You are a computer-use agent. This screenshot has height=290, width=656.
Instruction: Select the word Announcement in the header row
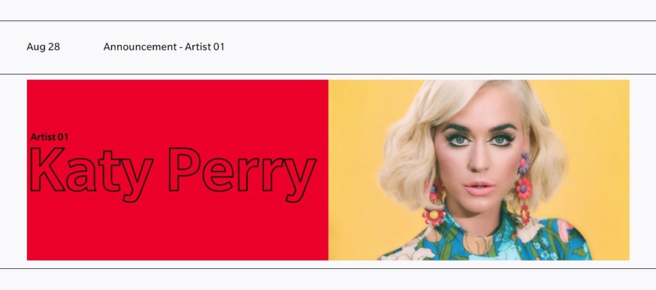coord(140,47)
